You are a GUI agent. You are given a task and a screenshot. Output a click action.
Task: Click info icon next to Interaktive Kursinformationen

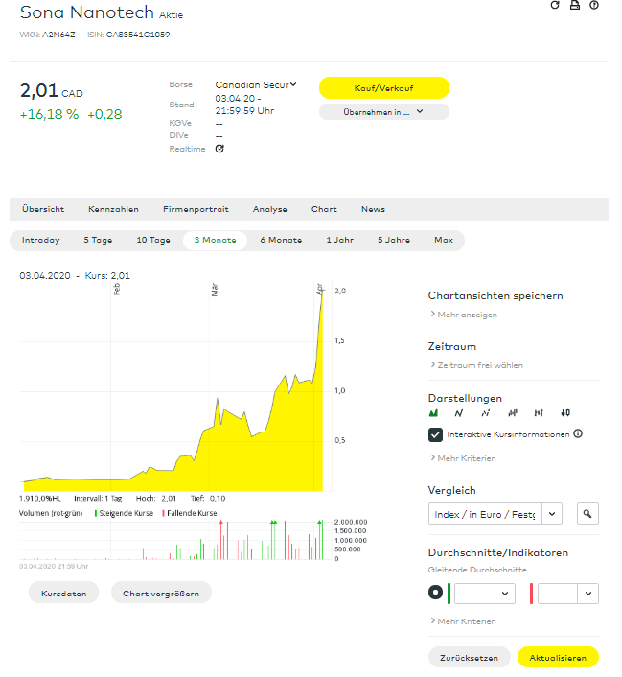click(578, 434)
